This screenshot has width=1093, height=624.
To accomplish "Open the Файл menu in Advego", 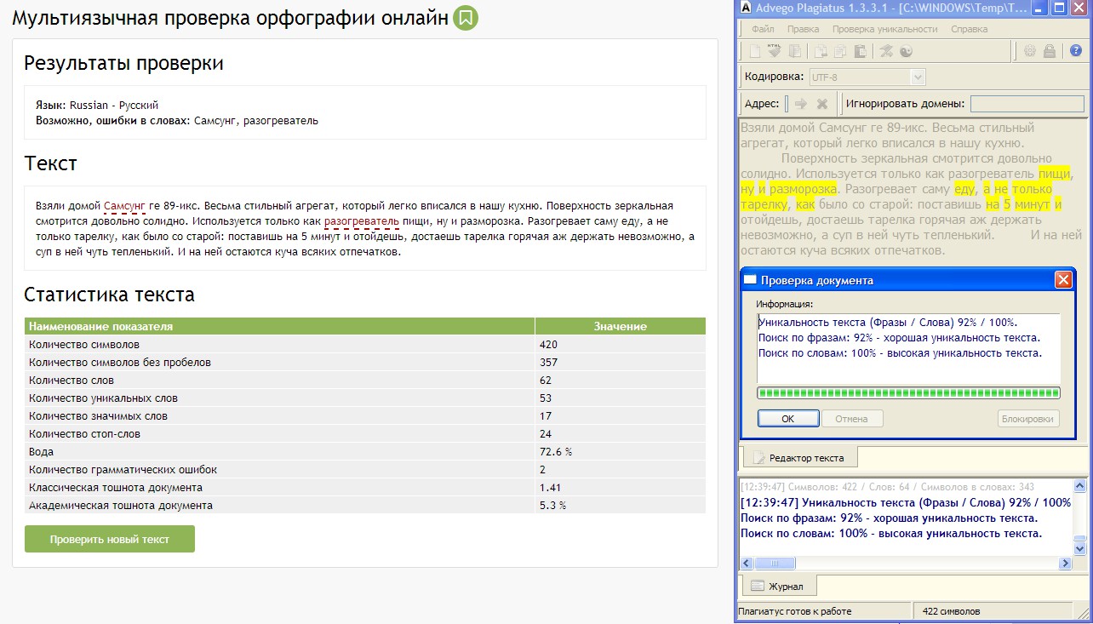I will pos(763,29).
